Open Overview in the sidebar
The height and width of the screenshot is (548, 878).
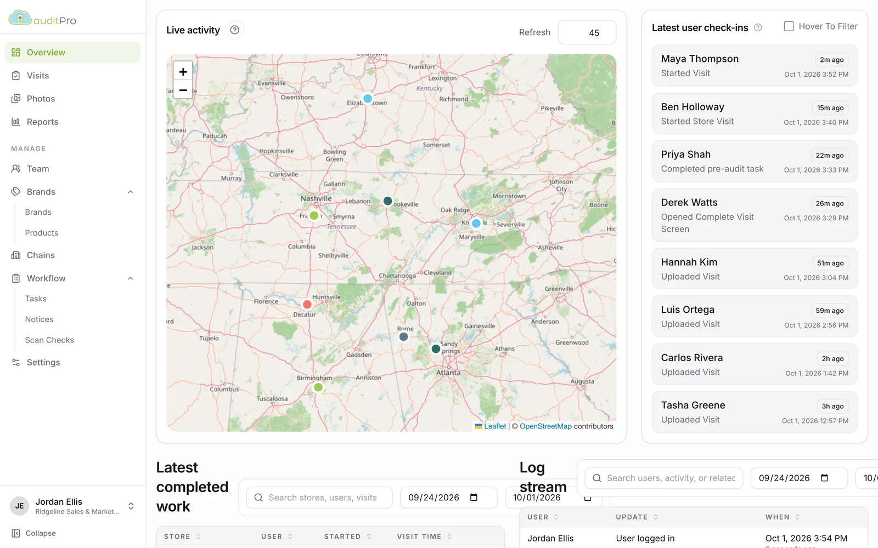(73, 53)
